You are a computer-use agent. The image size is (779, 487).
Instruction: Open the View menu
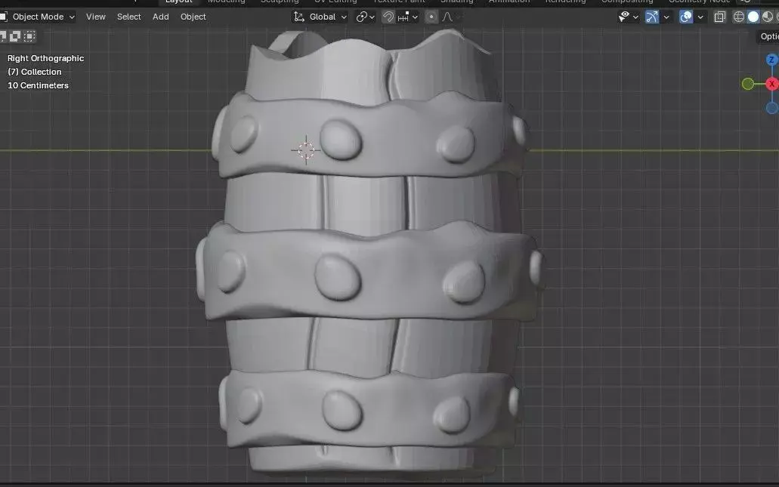(95, 17)
